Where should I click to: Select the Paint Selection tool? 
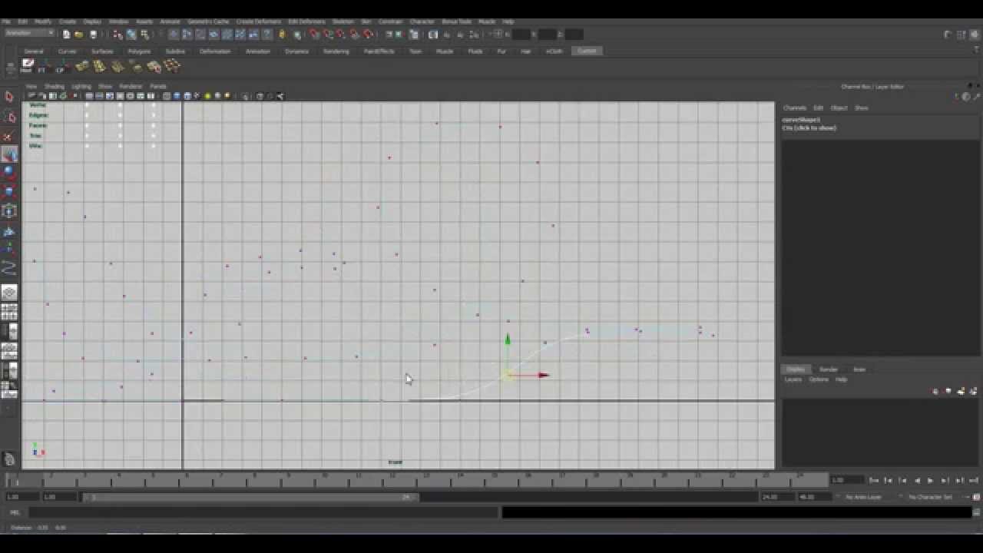point(9,137)
